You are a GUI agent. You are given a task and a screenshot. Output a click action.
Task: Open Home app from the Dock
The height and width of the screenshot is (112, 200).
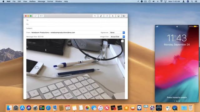pyautogui.click(x=126, y=108)
